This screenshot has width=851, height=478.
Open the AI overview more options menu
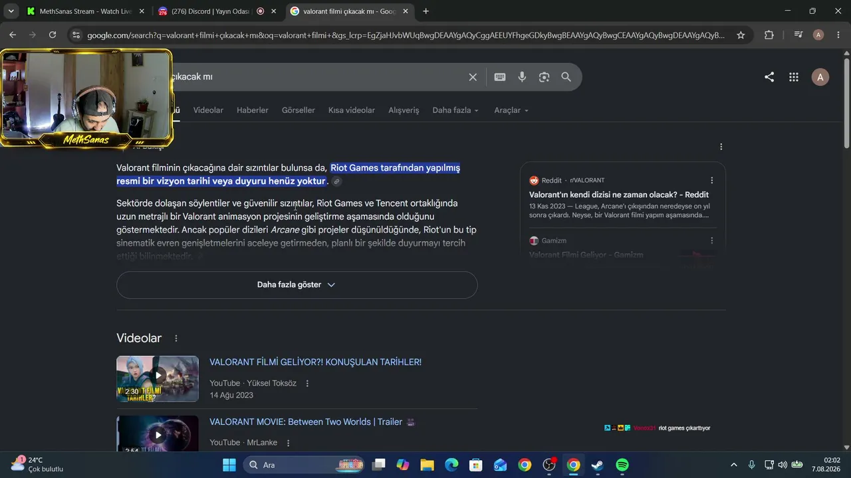721,147
